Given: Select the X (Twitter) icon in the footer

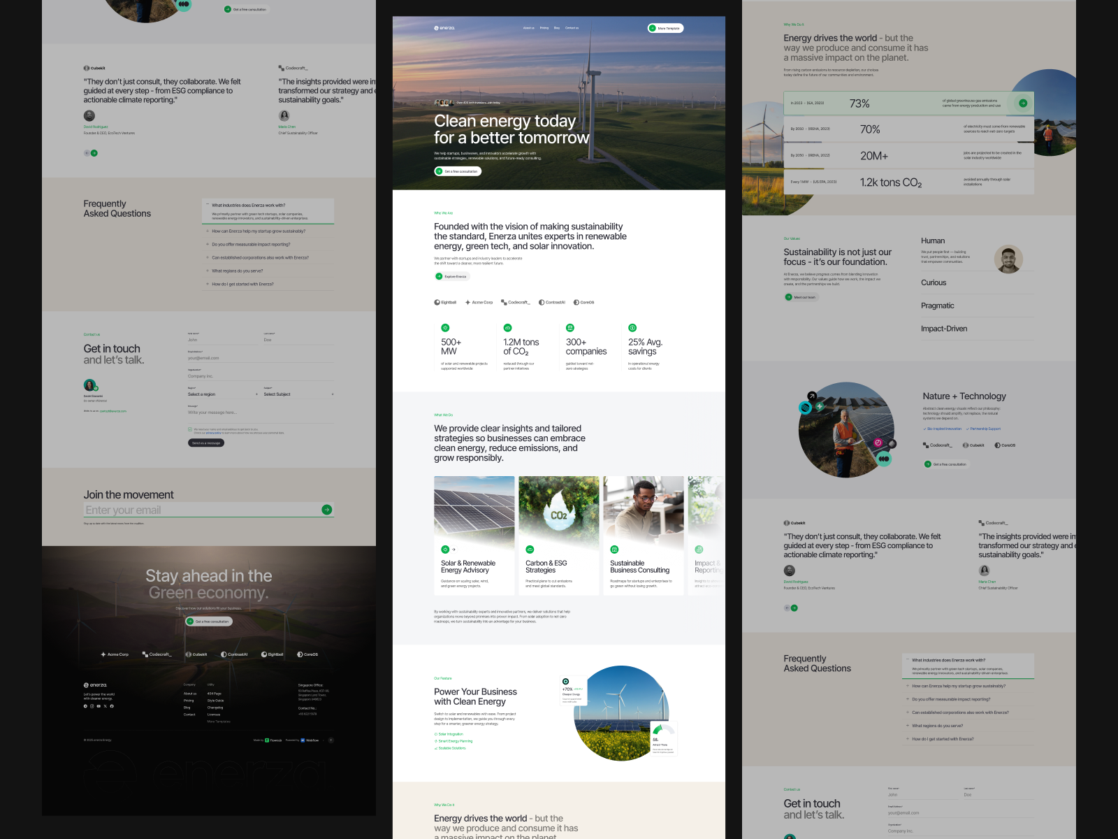Looking at the screenshot, I should click(x=105, y=706).
